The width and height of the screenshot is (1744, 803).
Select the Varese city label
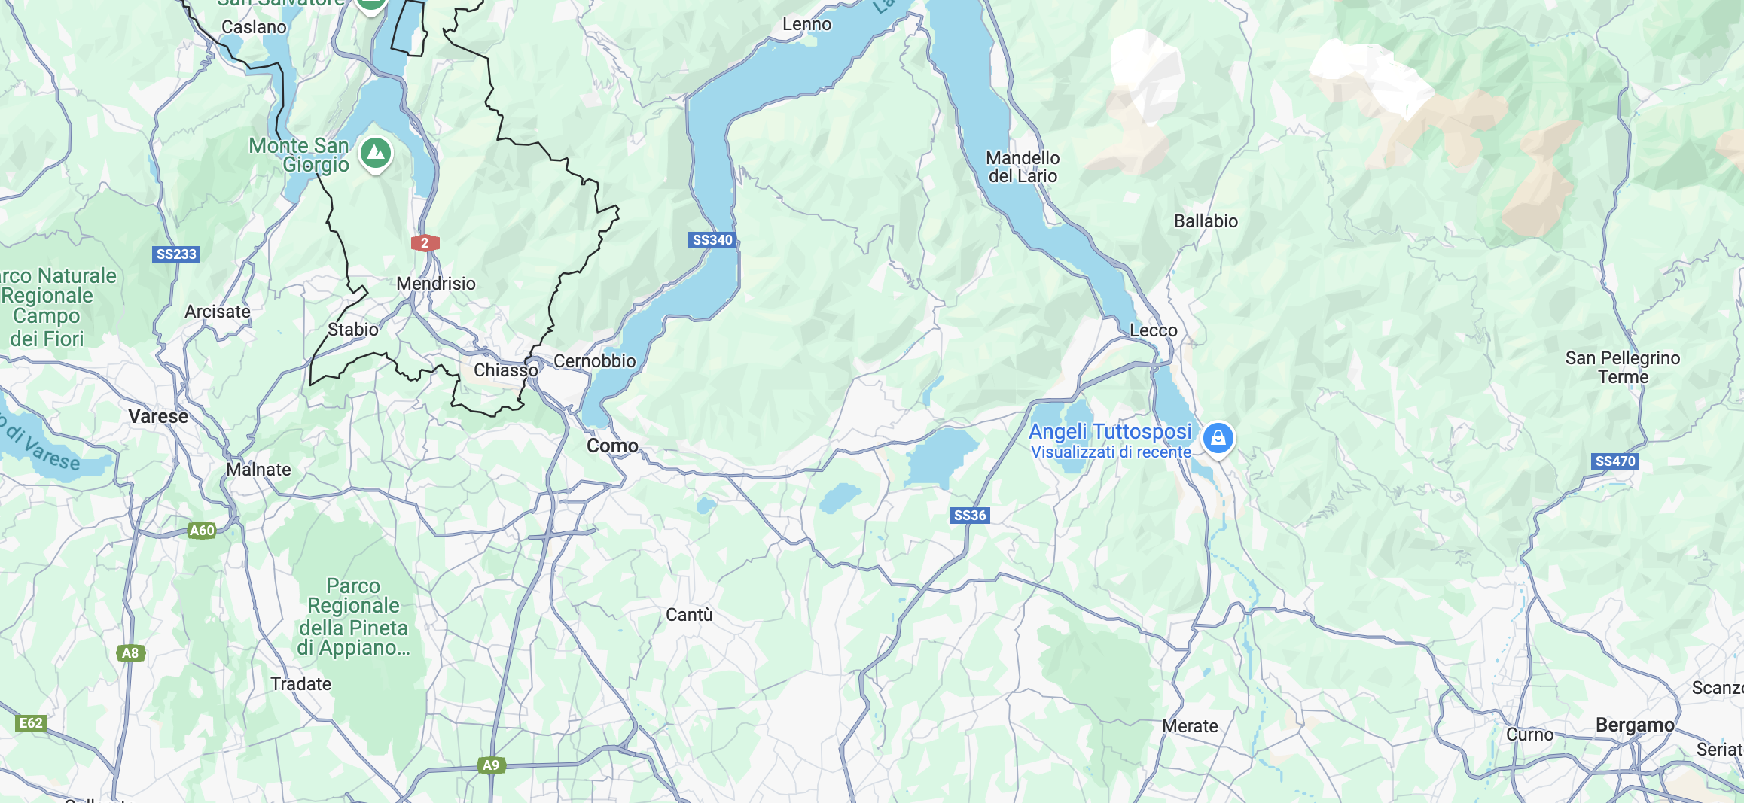point(158,417)
